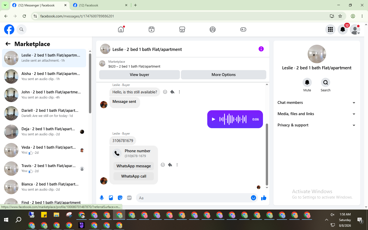
Task: Click the address bar URL
Action: [77, 16]
